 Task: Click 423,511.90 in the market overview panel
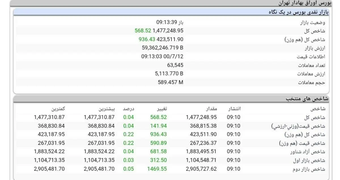[x=170, y=39]
